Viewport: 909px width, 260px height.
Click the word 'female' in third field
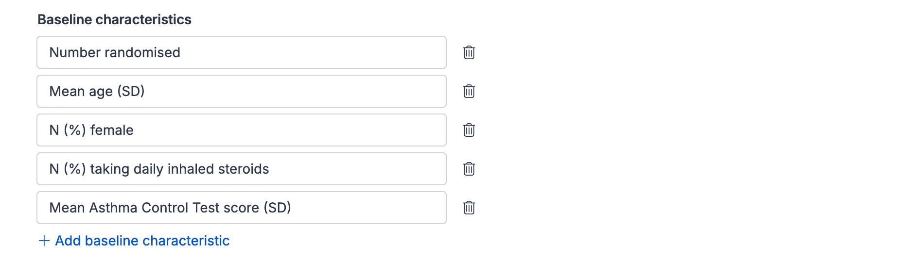[112, 130]
